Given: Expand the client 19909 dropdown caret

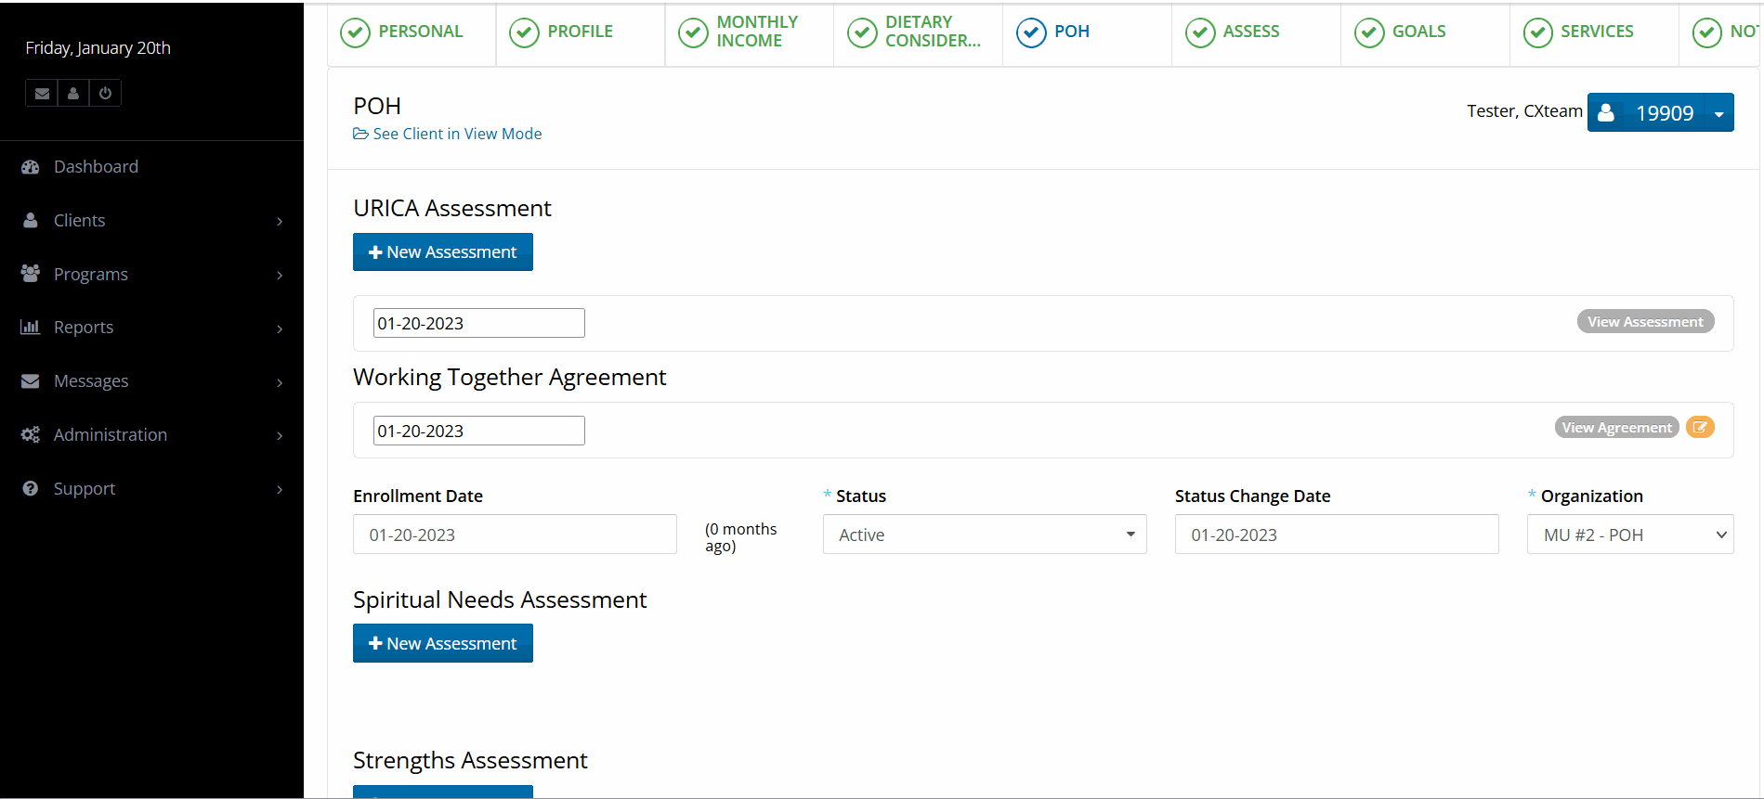Looking at the screenshot, I should (1718, 114).
